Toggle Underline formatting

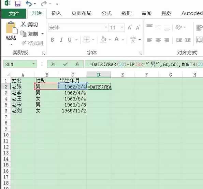tap(70, 40)
